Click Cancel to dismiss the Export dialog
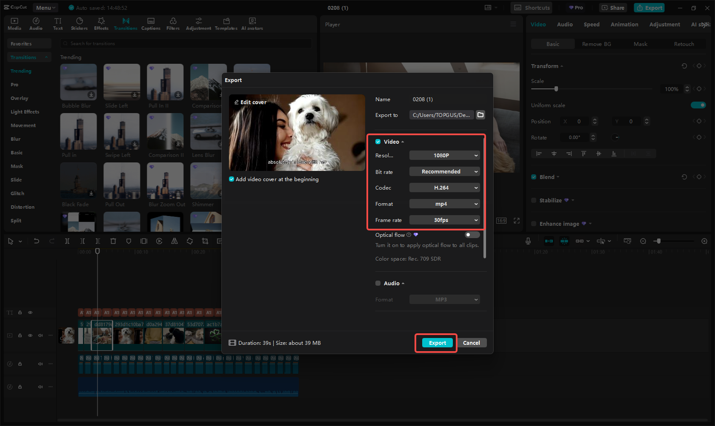The height and width of the screenshot is (426, 715). (x=472, y=343)
